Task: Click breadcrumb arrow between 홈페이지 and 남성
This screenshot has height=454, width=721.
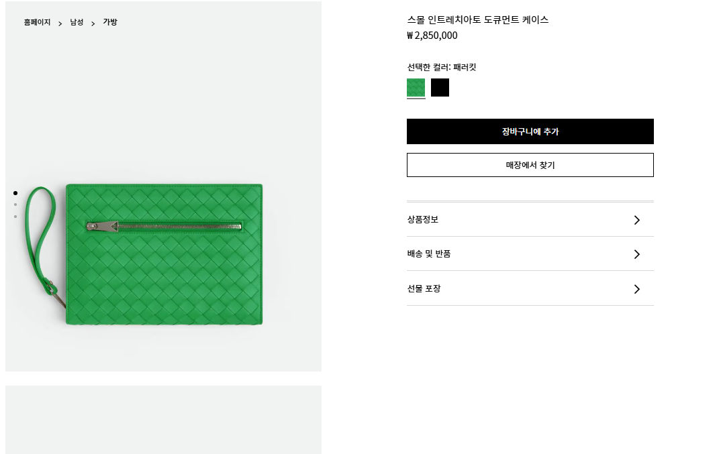Action: pos(60,23)
